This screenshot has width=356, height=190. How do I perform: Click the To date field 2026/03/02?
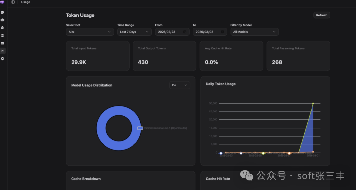207,32
